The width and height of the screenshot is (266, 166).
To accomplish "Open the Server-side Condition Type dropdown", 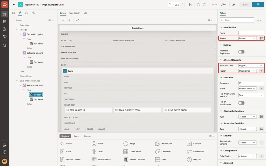I will 247,129.
